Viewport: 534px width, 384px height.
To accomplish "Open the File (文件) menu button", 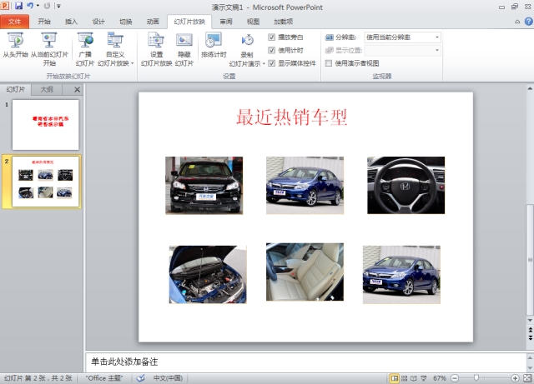I will [15, 22].
